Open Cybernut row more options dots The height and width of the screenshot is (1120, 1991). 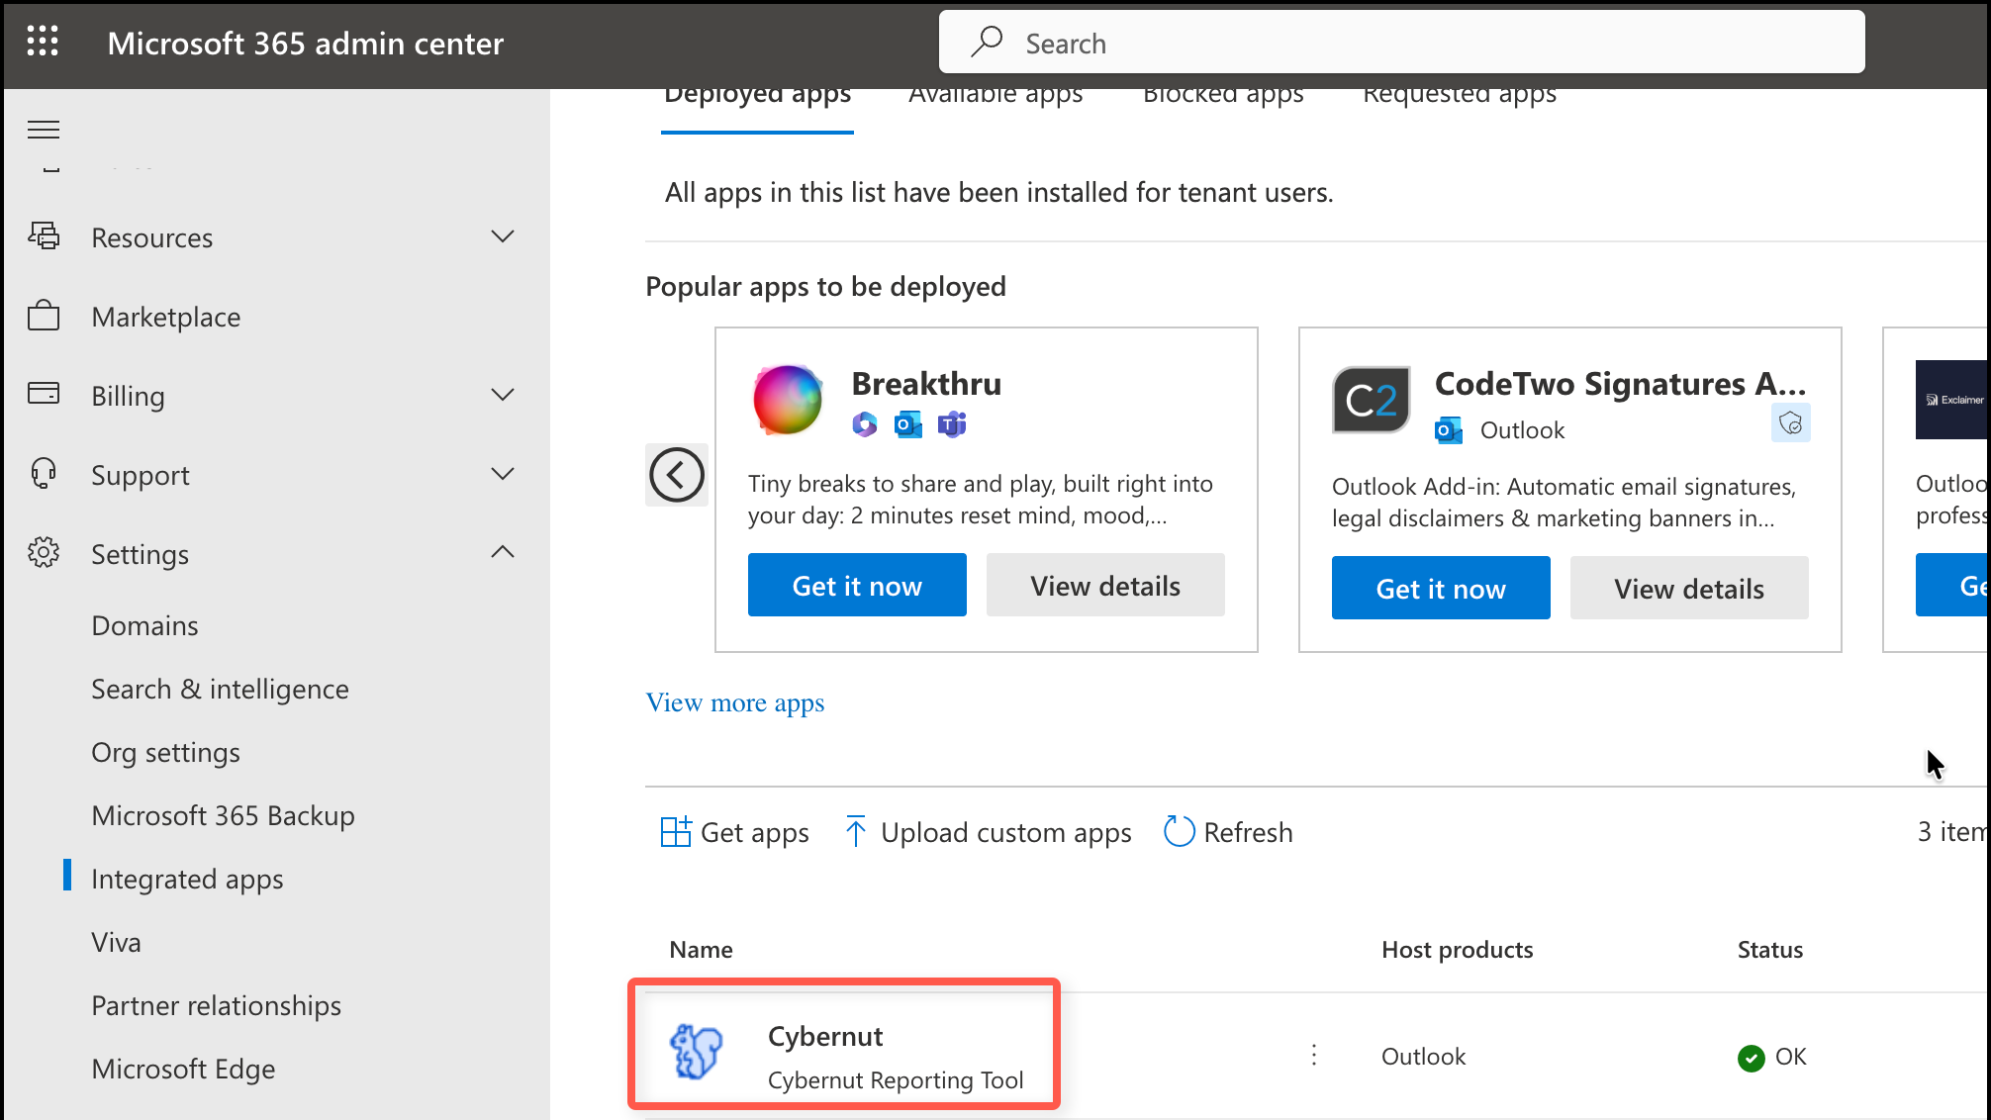tap(1314, 1056)
